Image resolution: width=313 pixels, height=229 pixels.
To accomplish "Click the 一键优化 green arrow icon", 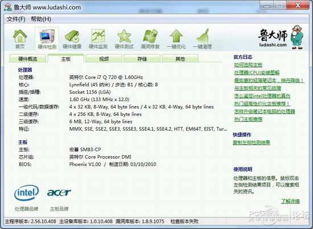I will [176, 39].
